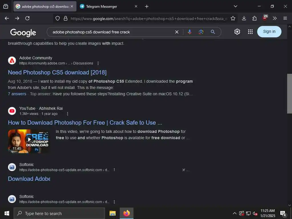Open the Downloads panel

[244, 18]
